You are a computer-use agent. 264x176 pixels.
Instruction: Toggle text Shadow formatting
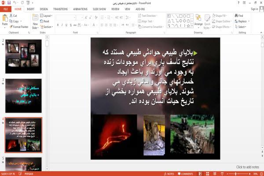(71, 25)
